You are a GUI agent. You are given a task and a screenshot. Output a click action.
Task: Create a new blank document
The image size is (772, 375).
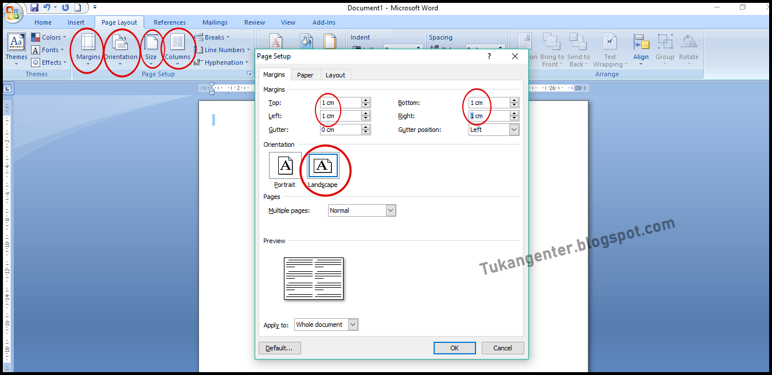(78, 7)
